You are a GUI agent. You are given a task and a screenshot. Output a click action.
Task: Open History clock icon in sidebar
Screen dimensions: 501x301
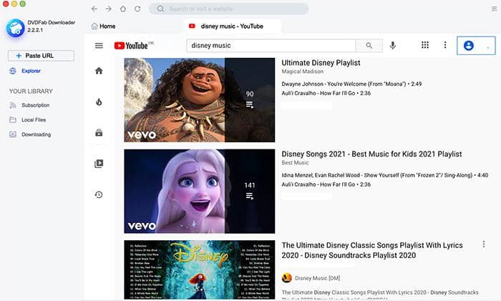(x=99, y=194)
